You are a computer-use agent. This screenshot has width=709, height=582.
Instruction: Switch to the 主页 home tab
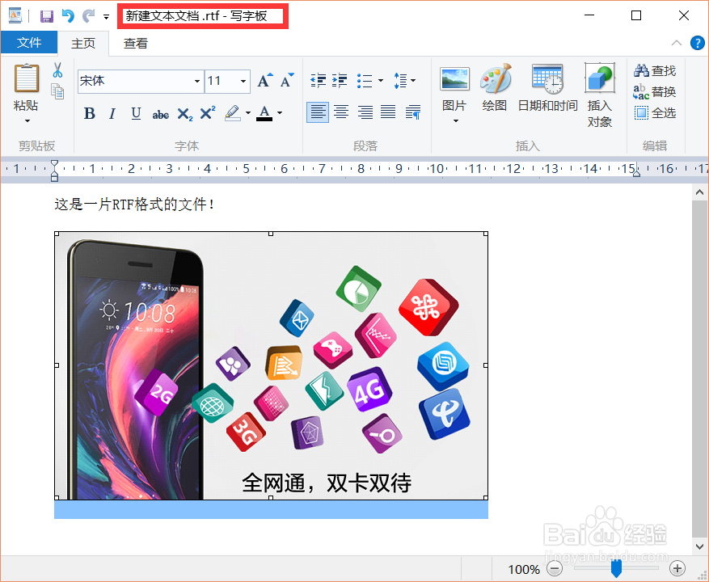(x=83, y=44)
